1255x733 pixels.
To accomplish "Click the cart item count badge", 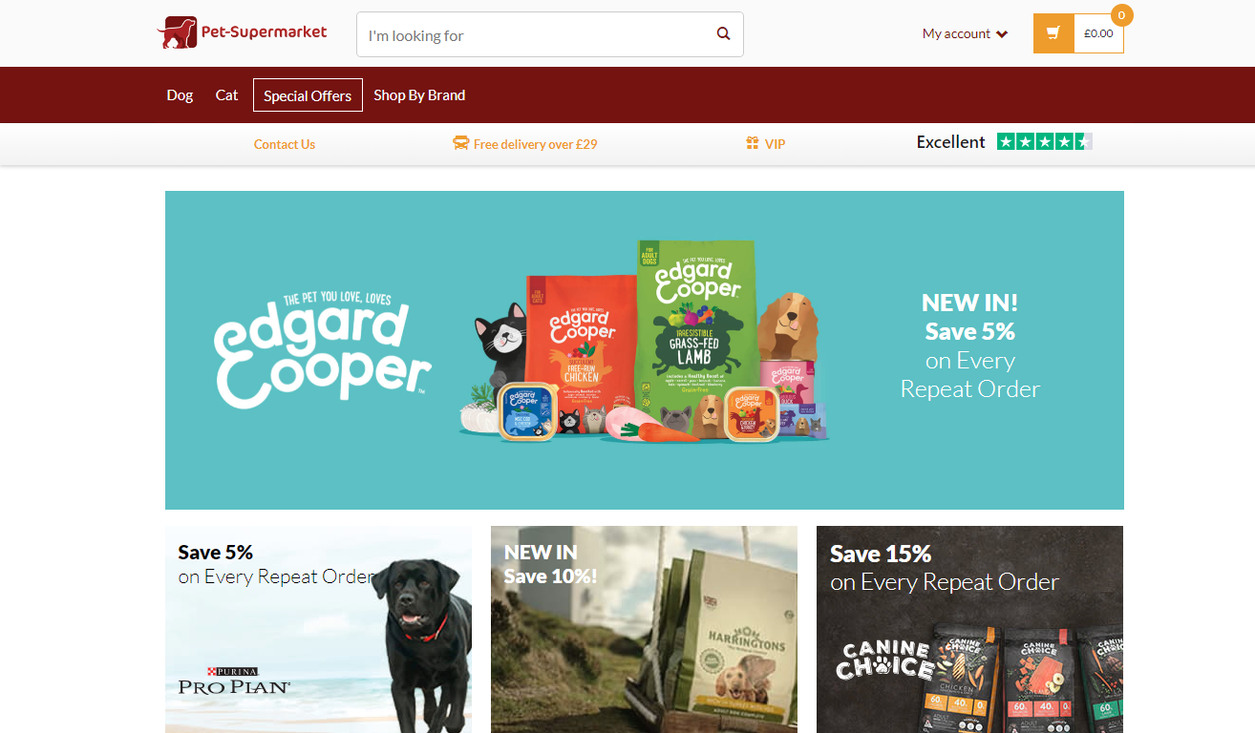I will tap(1122, 15).
